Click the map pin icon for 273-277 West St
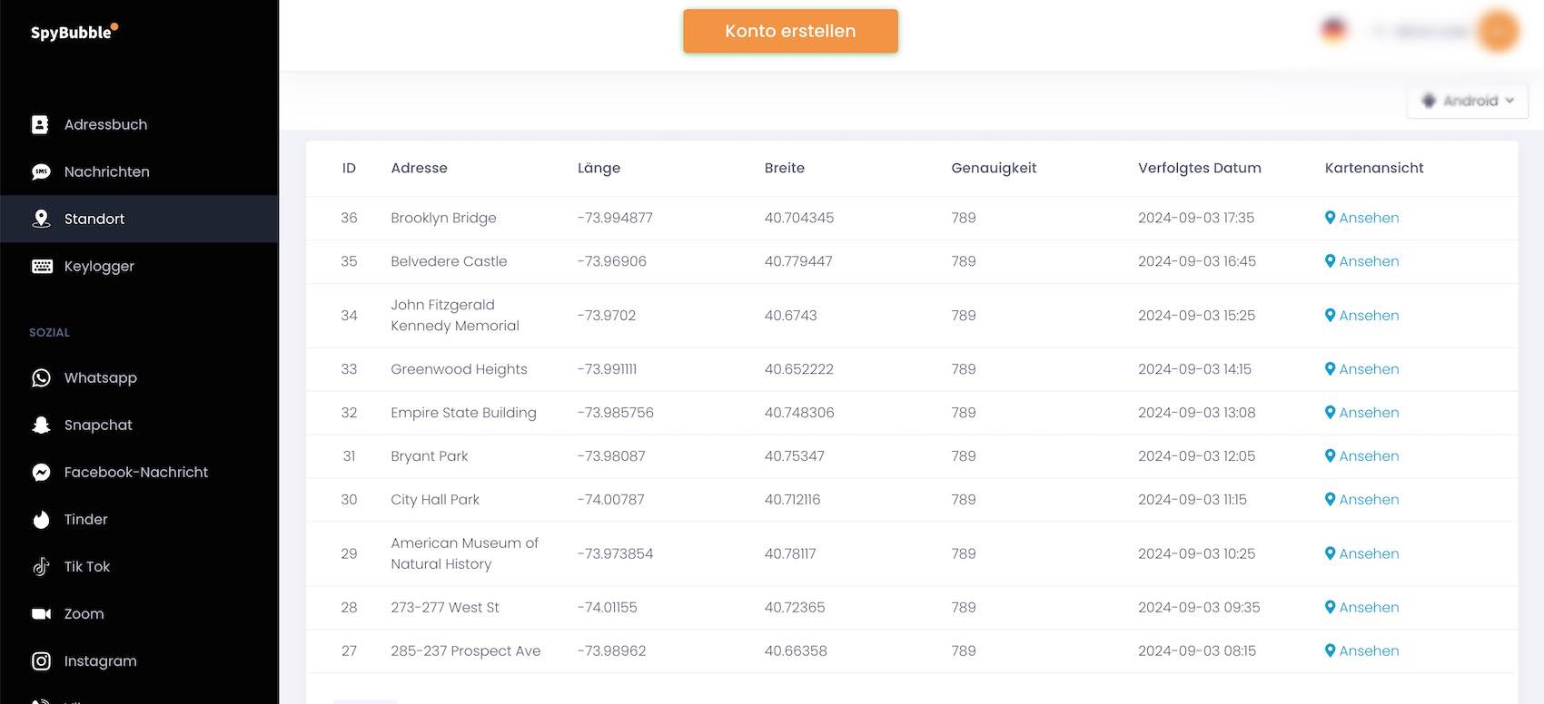This screenshot has height=704, width=1544. tap(1330, 607)
